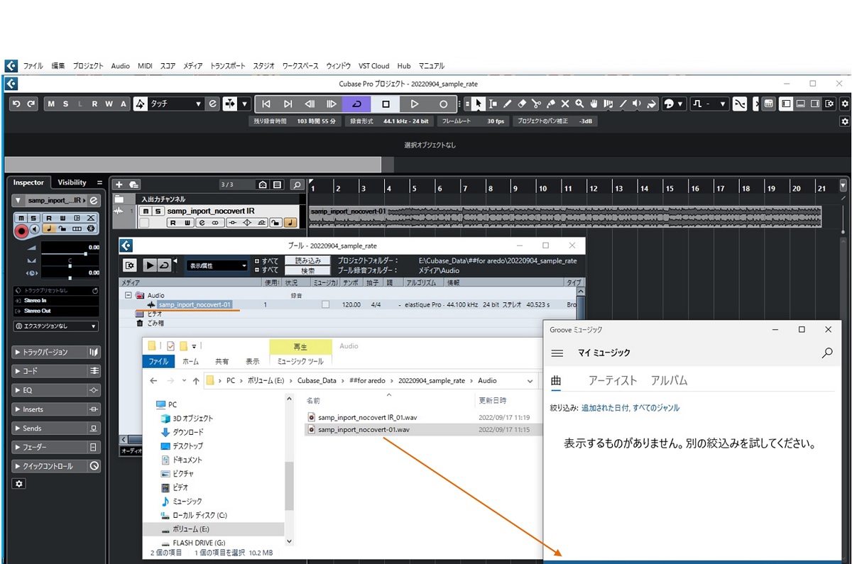Expand the トラックバージョン inspector section

point(57,352)
